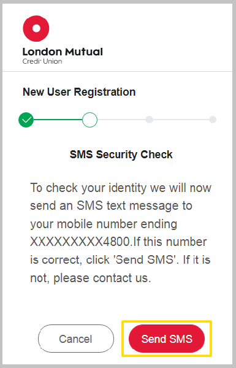Click the horizontal divider below the logo
Image resolution: width=236 pixels, height=368 pixels.
coord(117,71)
